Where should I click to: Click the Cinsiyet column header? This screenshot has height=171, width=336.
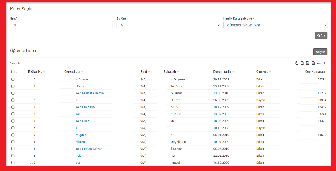[x=262, y=72]
